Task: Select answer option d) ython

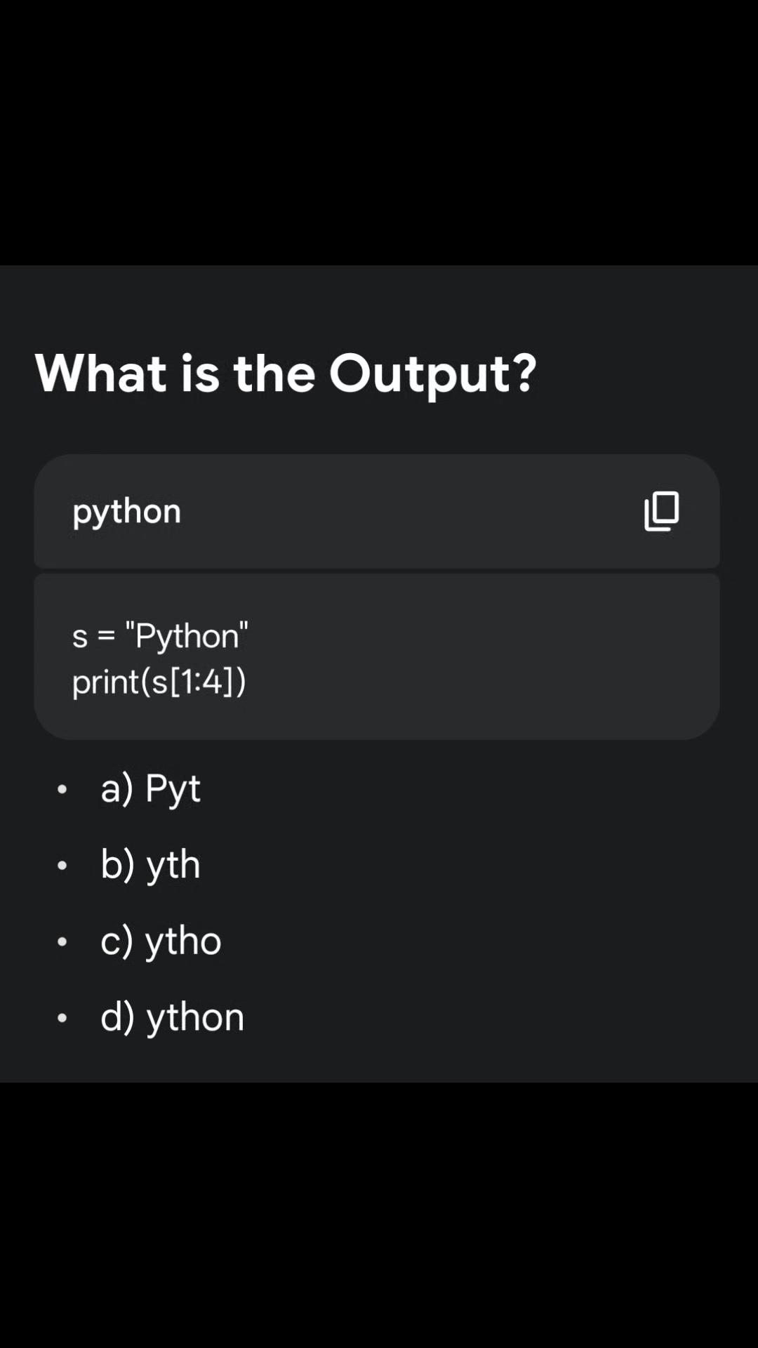Action: [x=172, y=1017]
